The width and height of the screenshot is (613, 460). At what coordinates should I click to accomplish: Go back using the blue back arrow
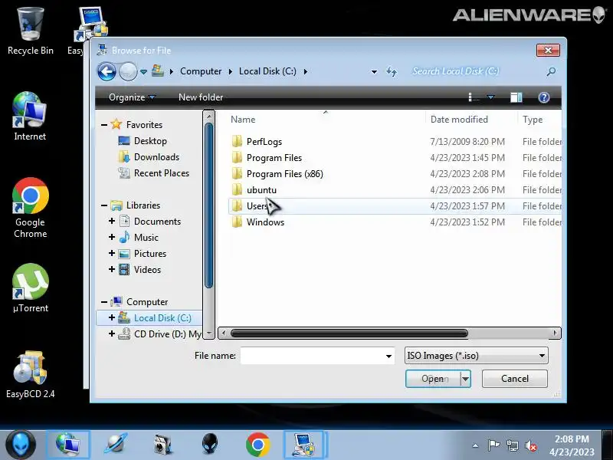[x=107, y=71]
